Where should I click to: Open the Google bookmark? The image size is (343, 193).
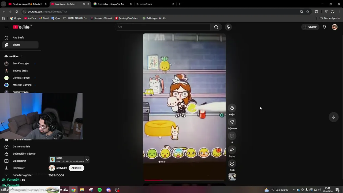(x=16, y=18)
